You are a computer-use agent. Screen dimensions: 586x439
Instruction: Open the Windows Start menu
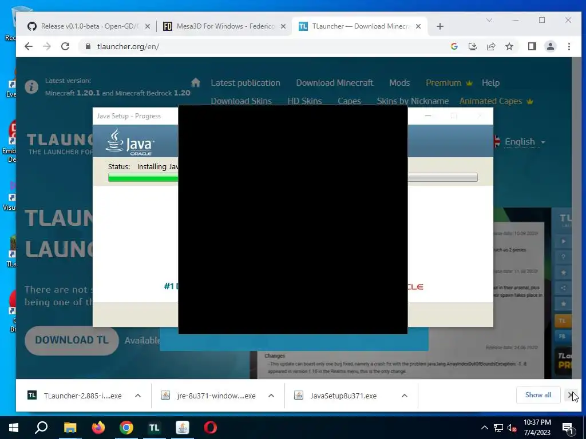click(x=14, y=428)
